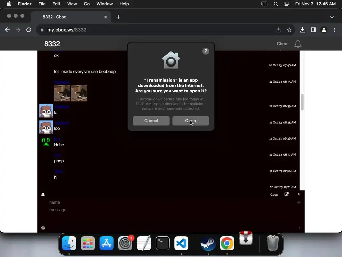Open a new browser tab
This screenshot has width=342, height=257.
click(x=118, y=17)
